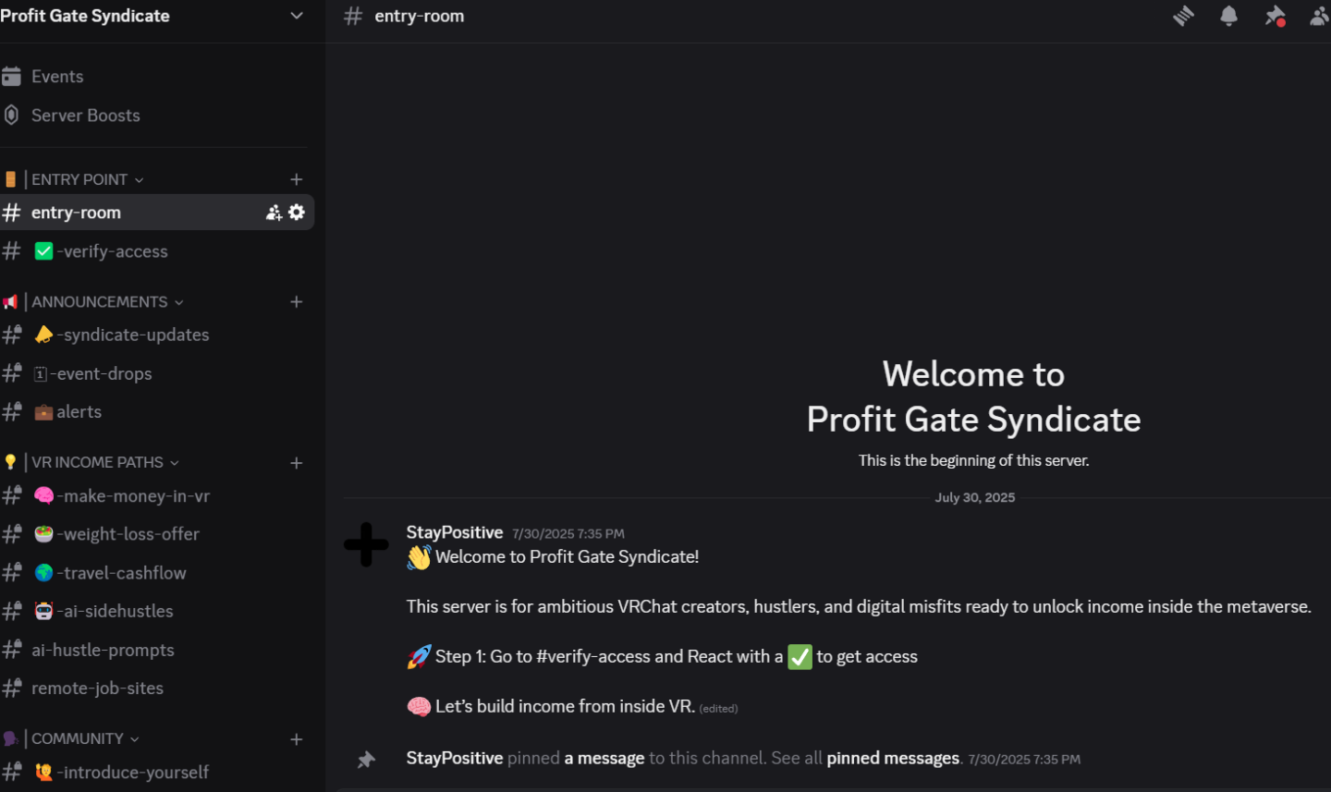Screen dimensions: 1331x792
Task: Add channel to ANNOUNCEMENTS category
Action: pyautogui.click(x=296, y=302)
